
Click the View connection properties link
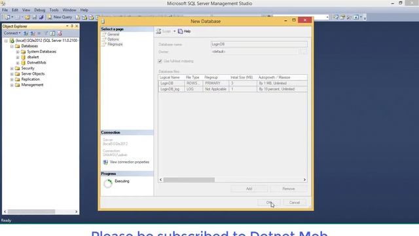(130, 162)
